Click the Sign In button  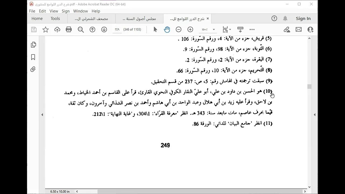303,19
